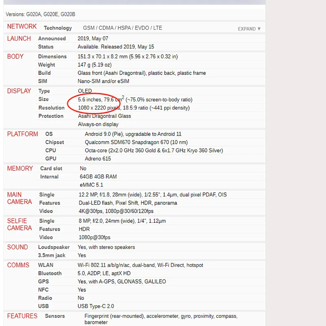Viewport: 326px width, 326px height.
Task: Click the 64GB 4GB RAM value
Action: (98, 177)
